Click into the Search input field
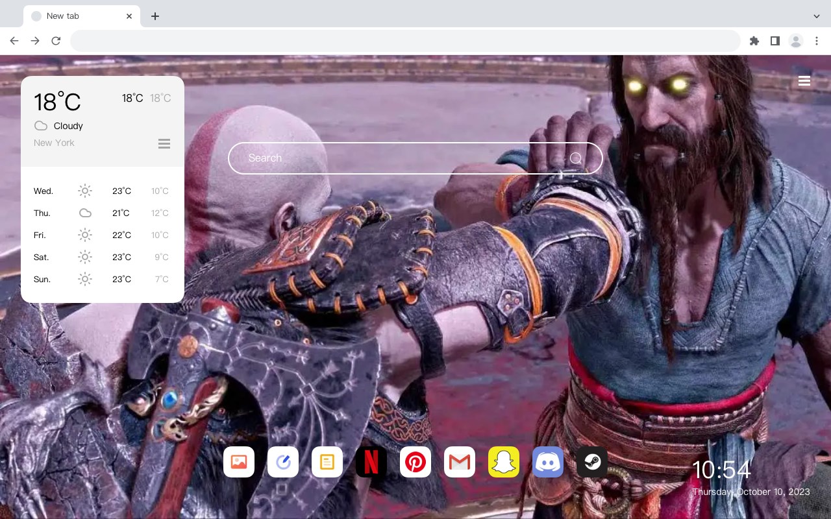Image resolution: width=831 pixels, height=519 pixels. point(415,158)
